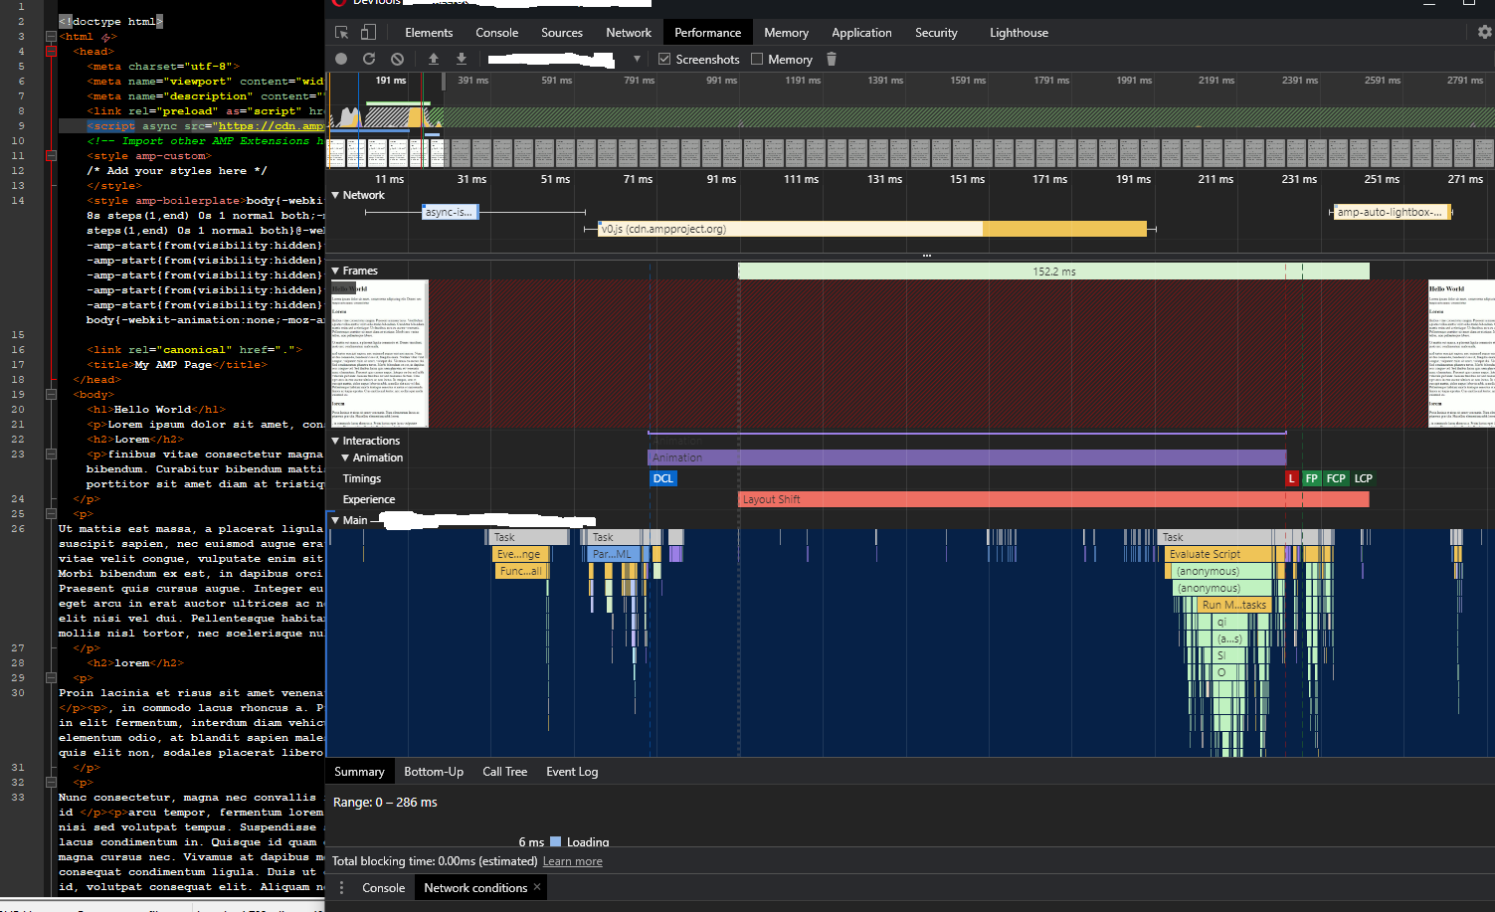Enable the Screenshots checkbox
Screen dimensions: 1495x912
(664, 59)
